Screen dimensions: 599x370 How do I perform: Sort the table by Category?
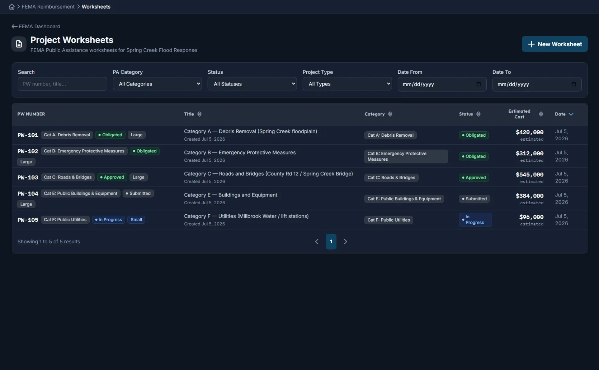(x=378, y=114)
